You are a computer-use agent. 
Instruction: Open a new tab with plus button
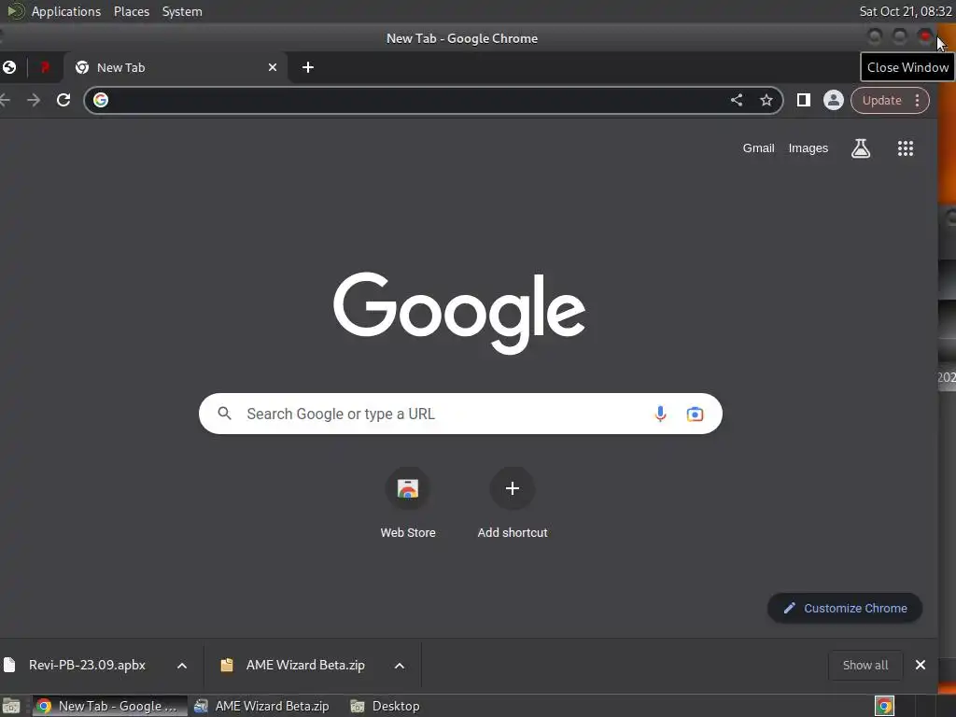click(308, 67)
